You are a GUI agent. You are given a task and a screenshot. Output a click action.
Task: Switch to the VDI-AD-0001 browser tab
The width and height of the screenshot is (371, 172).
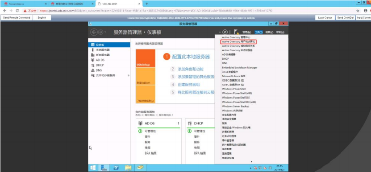119,4
